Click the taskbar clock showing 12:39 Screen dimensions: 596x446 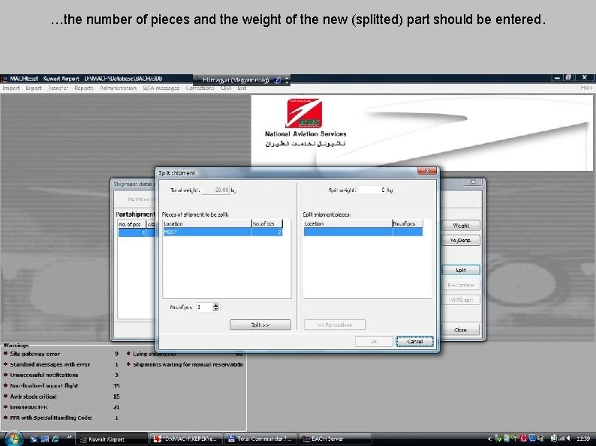tap(583, 439)
